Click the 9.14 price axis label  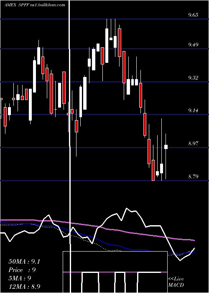tap(193, 111)
